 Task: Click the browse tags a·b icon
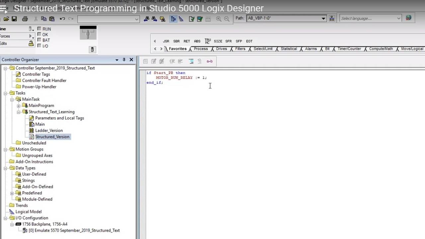[x=210, y=61]
